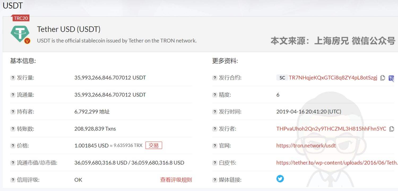398x191 pixels.
Task: Open the Twitter media link
Action: [x=280, y=179]
